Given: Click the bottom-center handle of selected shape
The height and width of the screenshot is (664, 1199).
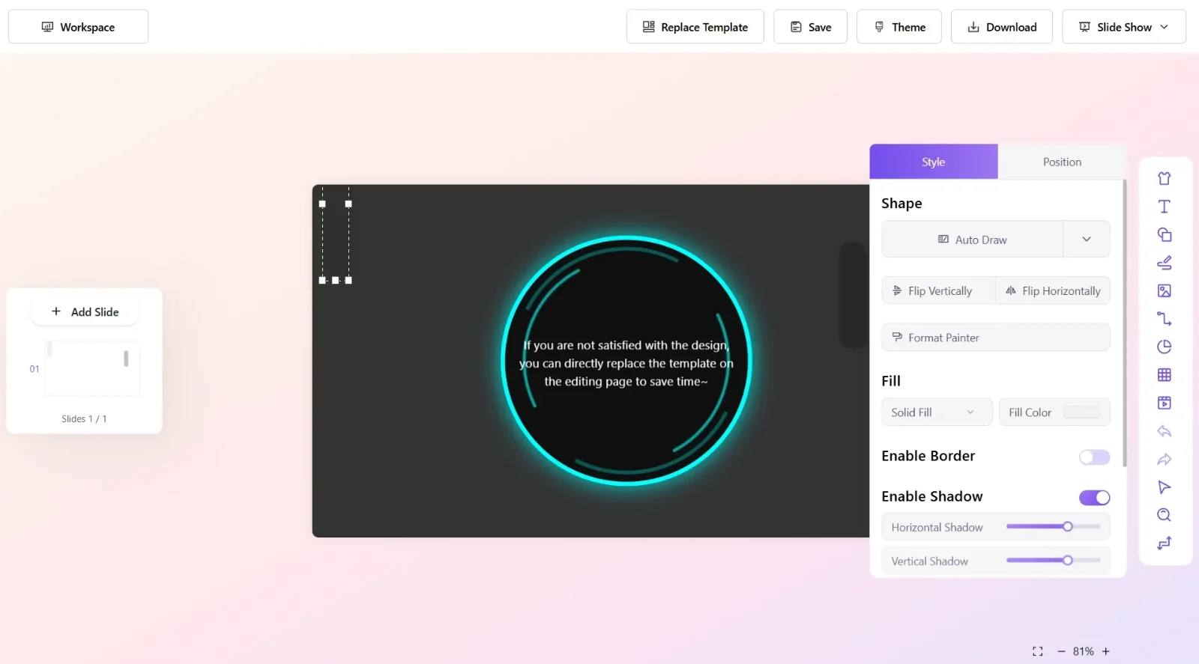Looking at the screenshot, I should pos(336,281).
